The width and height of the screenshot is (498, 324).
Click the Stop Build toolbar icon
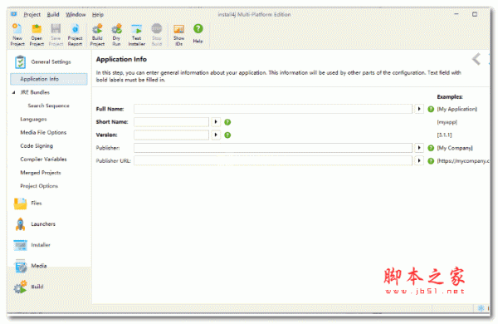(157, 35)
